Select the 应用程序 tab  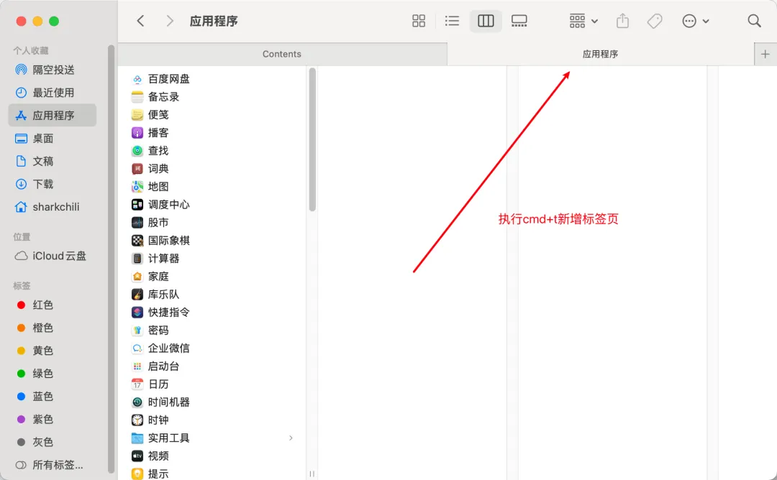[x=600, y=54]
